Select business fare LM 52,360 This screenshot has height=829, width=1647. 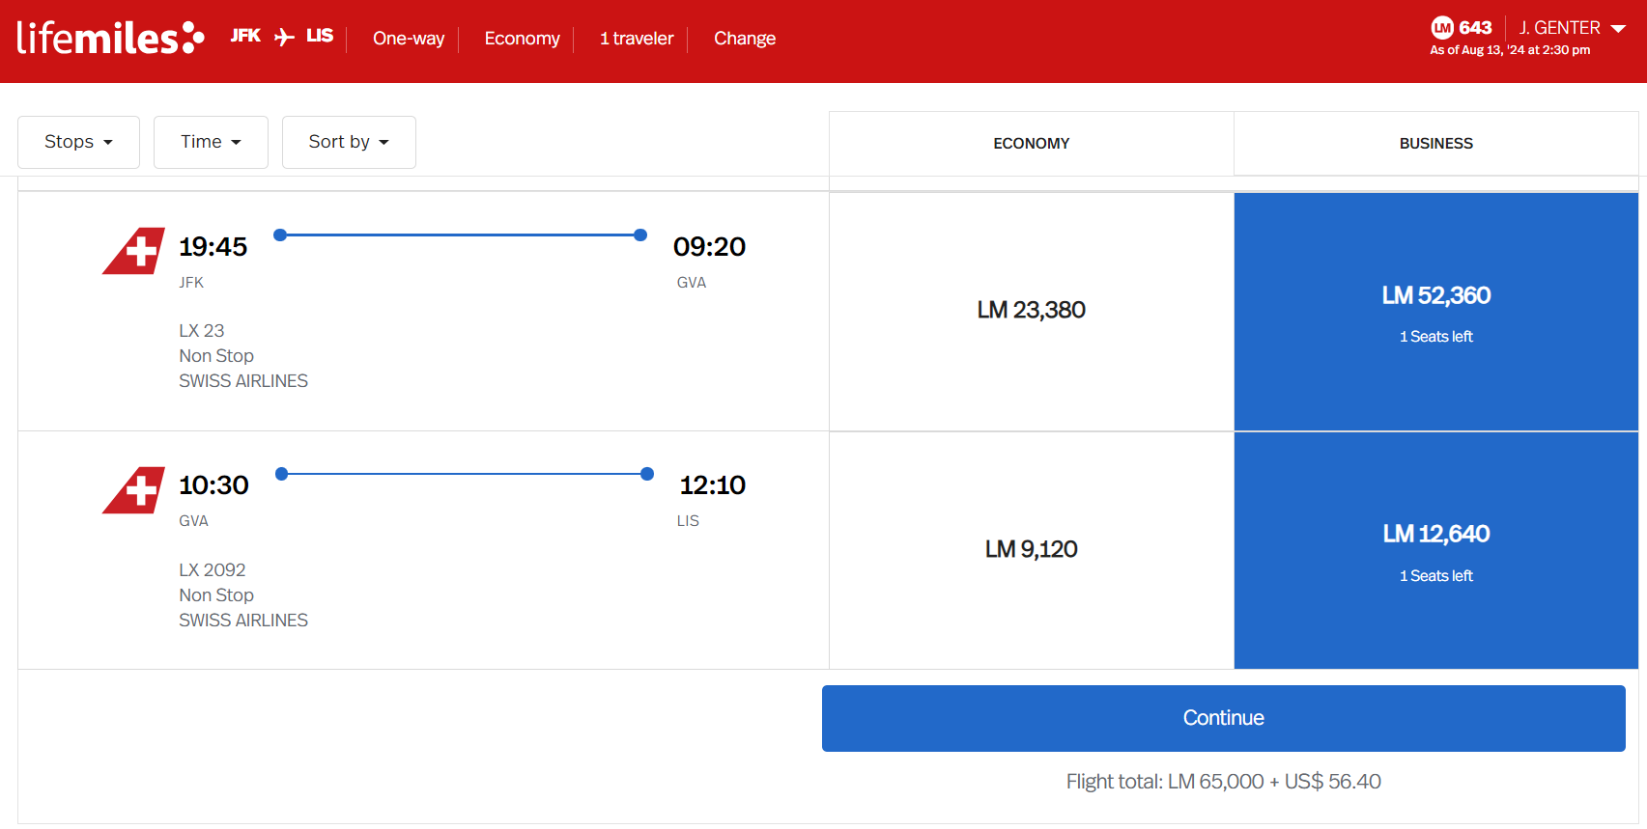(x=1435, y=311)
